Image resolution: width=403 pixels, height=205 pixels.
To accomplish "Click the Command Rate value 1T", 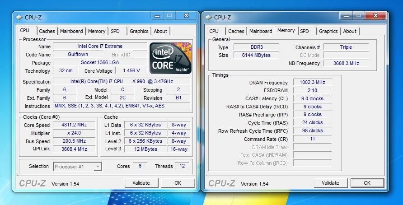I will pyautogui.click(x=312, y=139).
